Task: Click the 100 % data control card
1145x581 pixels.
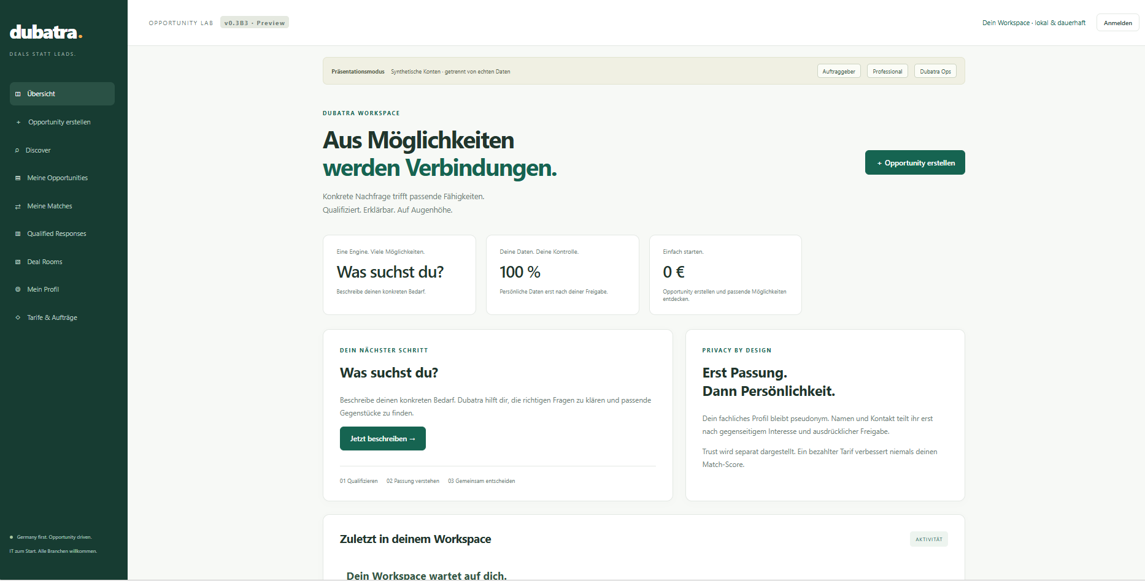Action: point(563,275)
